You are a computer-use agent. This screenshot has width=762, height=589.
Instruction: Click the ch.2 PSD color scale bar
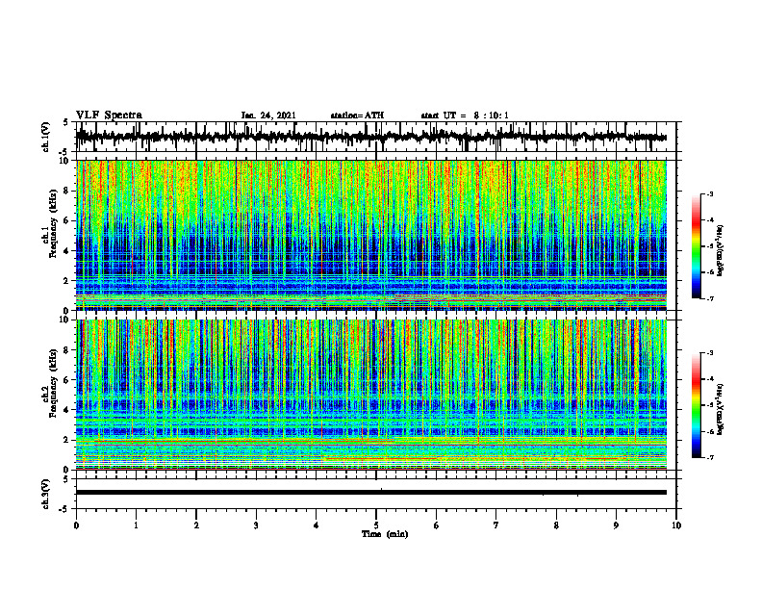[x=697, y=405]
